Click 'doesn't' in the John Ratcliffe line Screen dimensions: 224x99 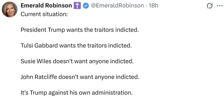pos(67,77)
